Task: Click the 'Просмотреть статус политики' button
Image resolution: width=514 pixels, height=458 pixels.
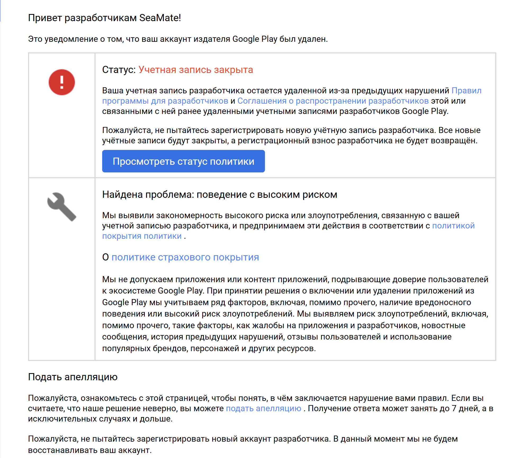Action: (x=183, y=161)
